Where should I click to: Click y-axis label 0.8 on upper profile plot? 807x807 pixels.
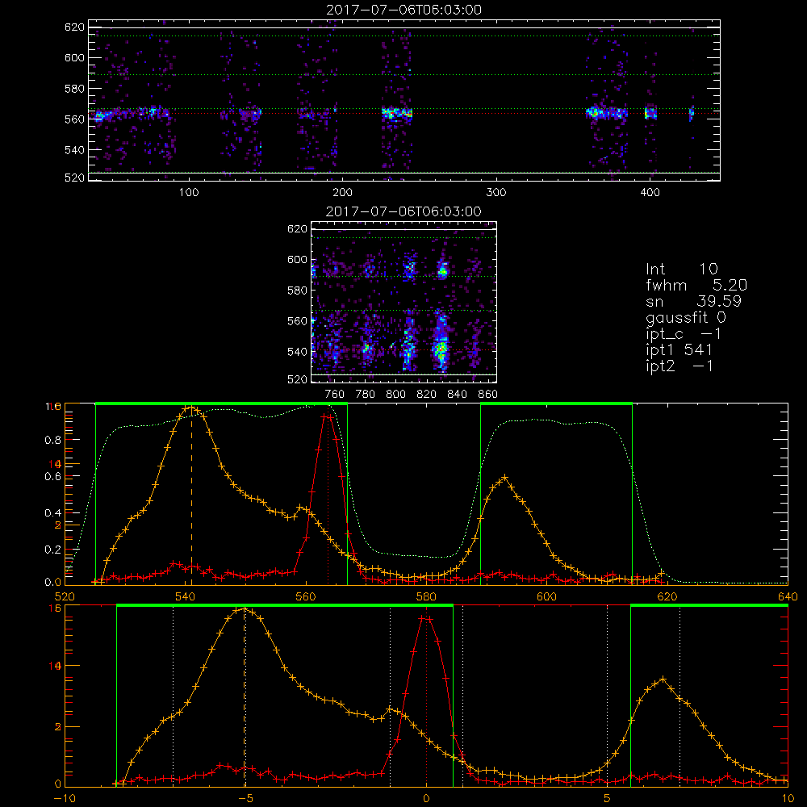53,440
